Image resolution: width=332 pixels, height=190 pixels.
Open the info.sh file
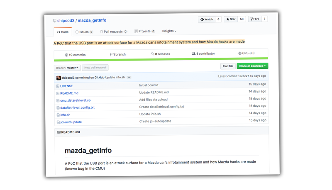(x=65, y=115)
